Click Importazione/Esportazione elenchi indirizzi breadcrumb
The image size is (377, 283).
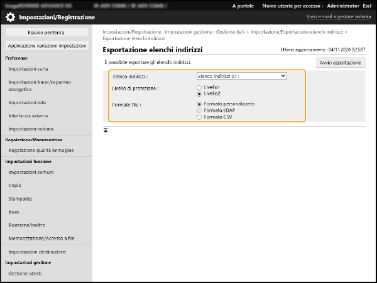tap(297, 31)
